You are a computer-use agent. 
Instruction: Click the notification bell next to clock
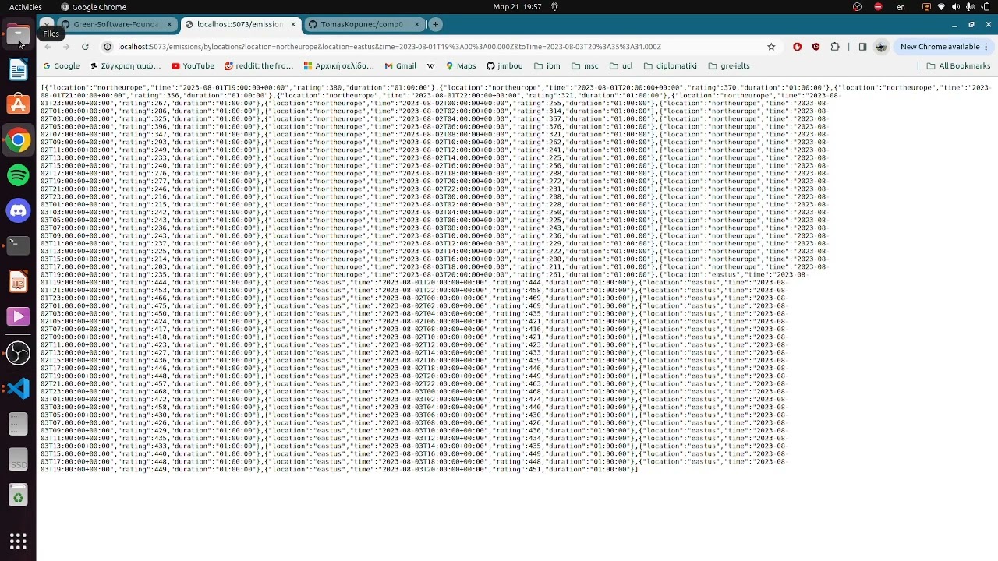point(554,7)
